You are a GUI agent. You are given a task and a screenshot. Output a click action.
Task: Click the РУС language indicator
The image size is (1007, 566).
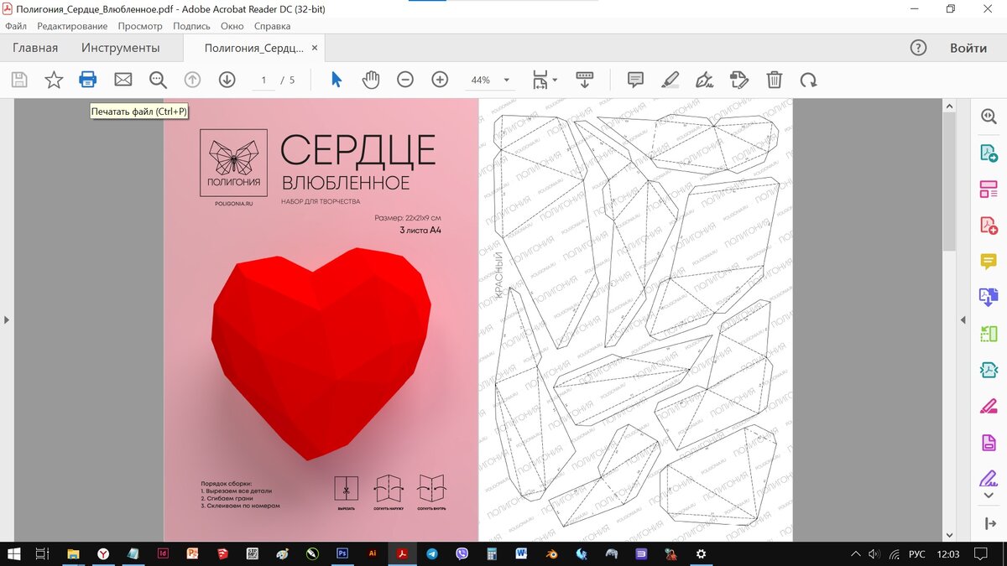[x=918, y=554]
